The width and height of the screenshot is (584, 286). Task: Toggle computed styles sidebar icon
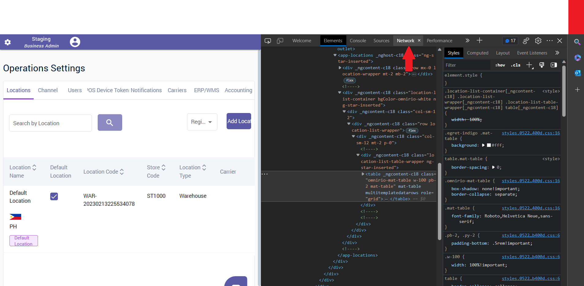pos(554,65)
